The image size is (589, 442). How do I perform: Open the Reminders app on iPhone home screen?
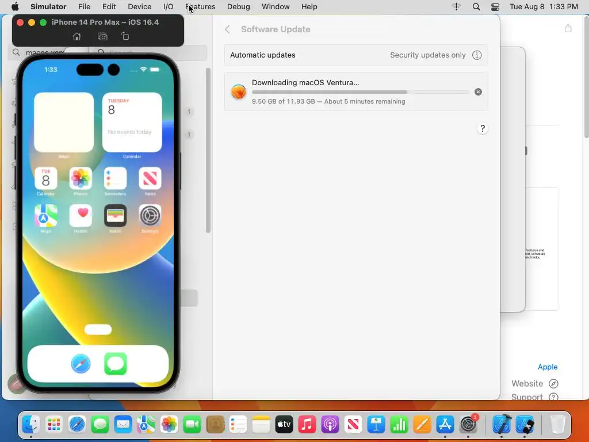point(115,178)
